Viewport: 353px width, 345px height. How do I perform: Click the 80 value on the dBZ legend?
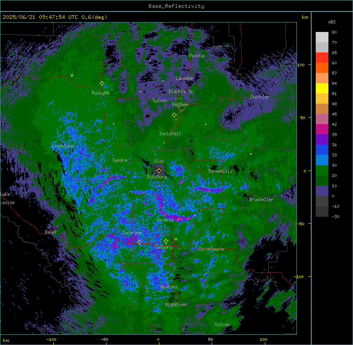click(x=334, y=32)
